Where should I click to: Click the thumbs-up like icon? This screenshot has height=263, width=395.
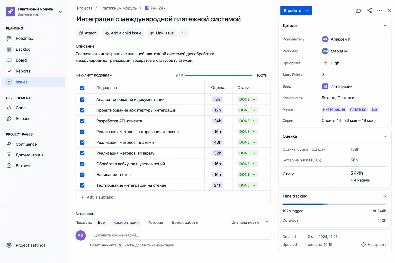(358, 10)
